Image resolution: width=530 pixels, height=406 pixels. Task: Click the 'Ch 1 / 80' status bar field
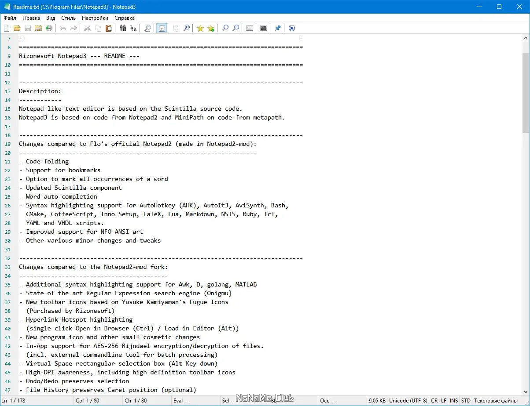click(147, 400)
